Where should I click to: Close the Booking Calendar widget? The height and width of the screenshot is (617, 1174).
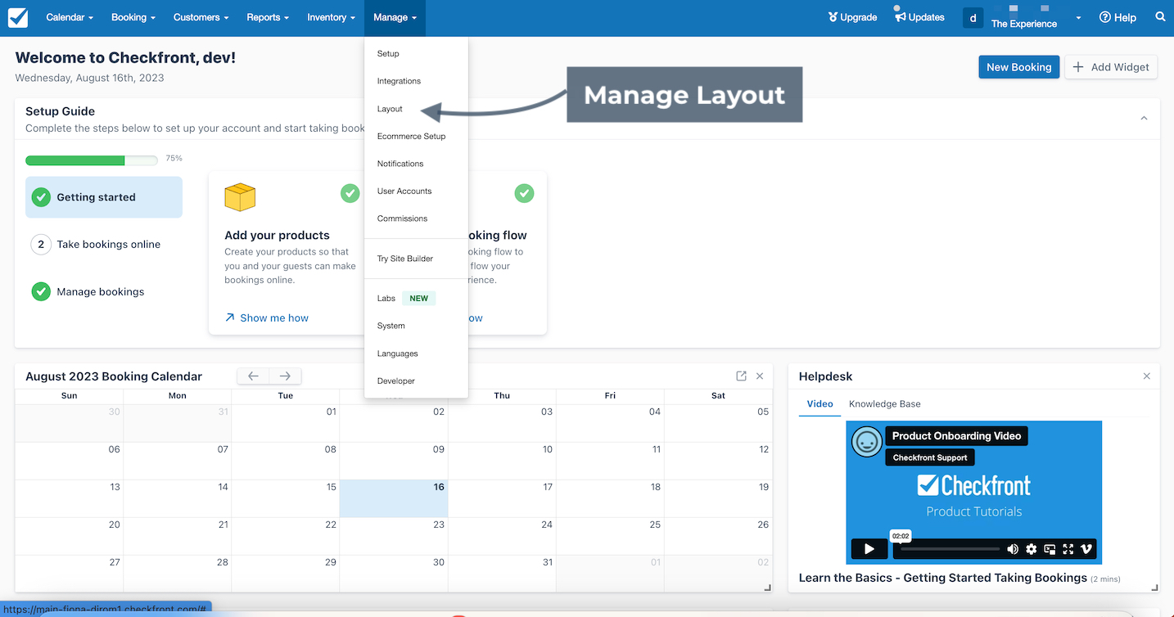tap(760, 376)
